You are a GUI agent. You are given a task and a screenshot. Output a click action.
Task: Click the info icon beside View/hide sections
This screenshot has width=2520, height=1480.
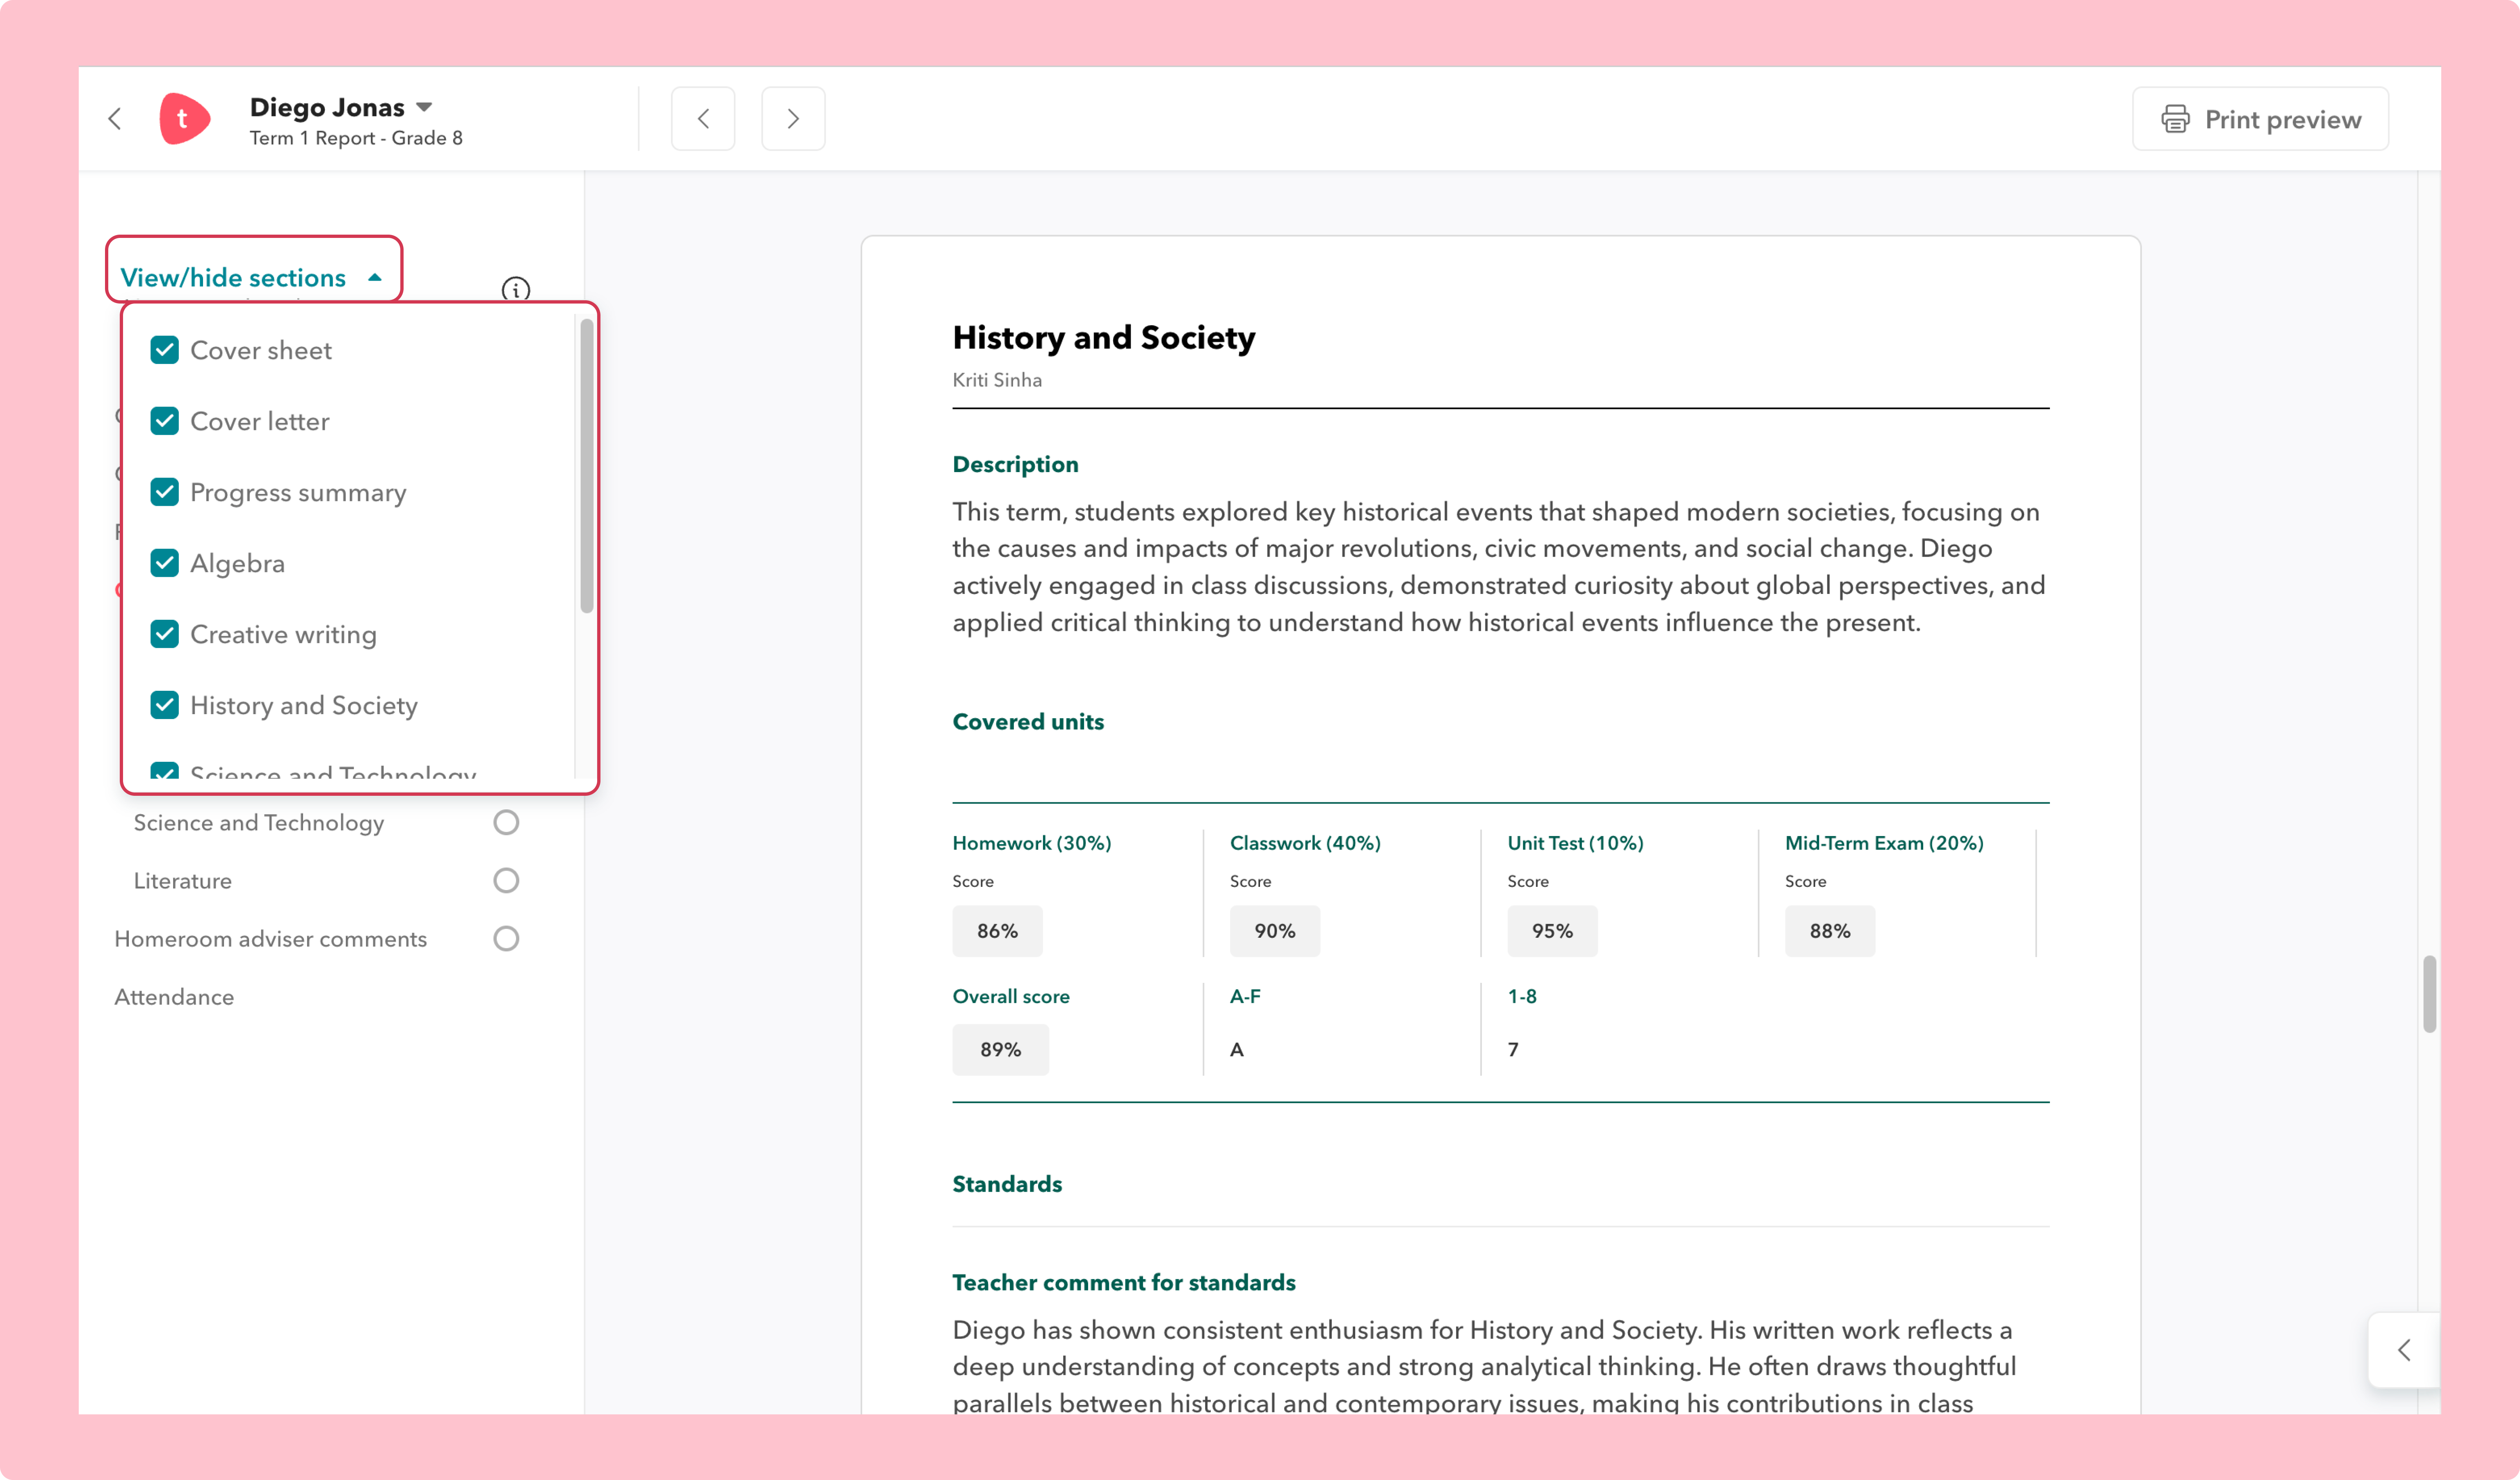point(515,290)
